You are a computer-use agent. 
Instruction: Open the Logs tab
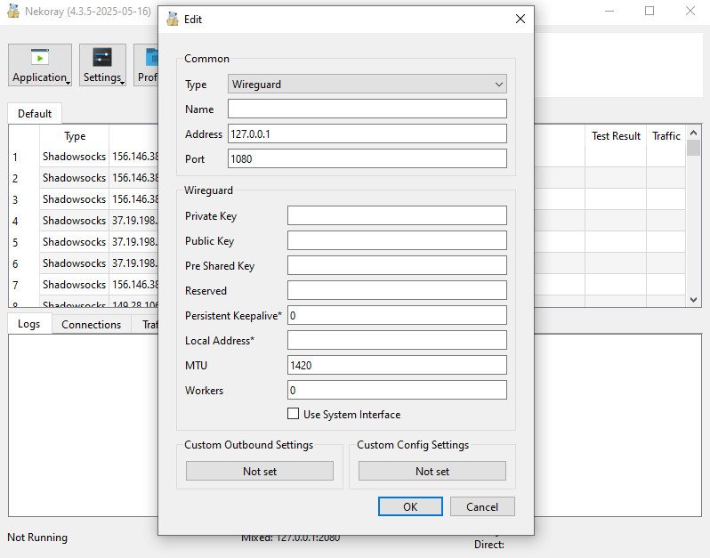coord(29,324)
